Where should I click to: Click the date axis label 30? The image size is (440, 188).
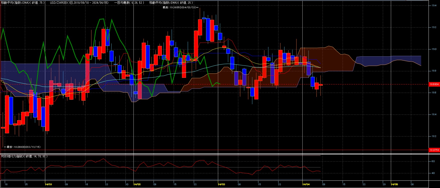click(127, 184)
